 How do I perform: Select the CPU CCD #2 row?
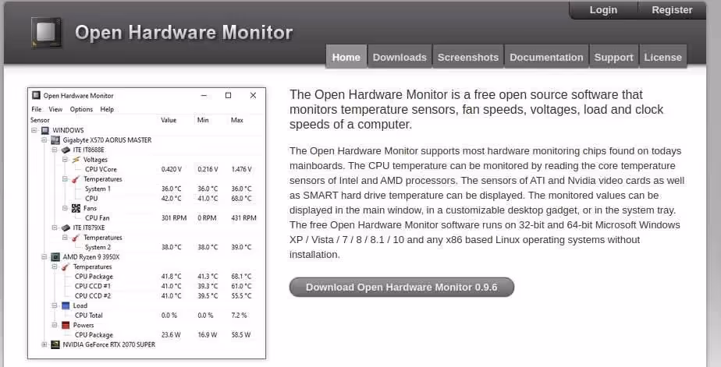[x=147, y=296]
